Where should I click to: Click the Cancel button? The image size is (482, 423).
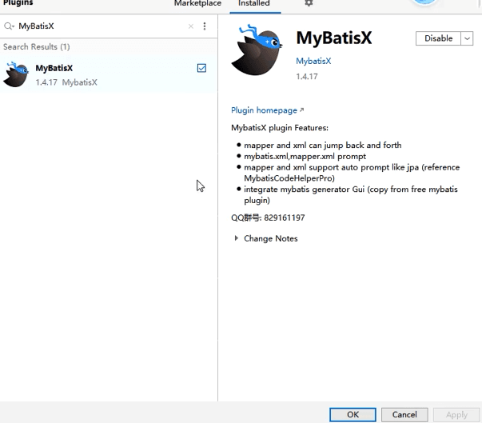point(404,414)
